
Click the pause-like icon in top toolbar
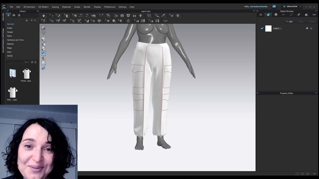click(134, 15)
